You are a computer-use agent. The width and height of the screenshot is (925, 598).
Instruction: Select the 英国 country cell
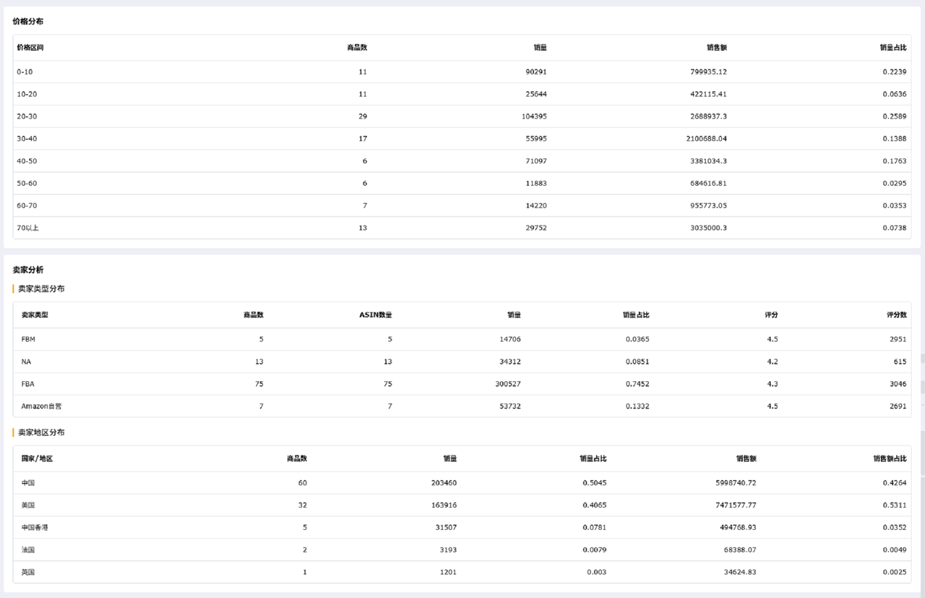pos(28,573)
